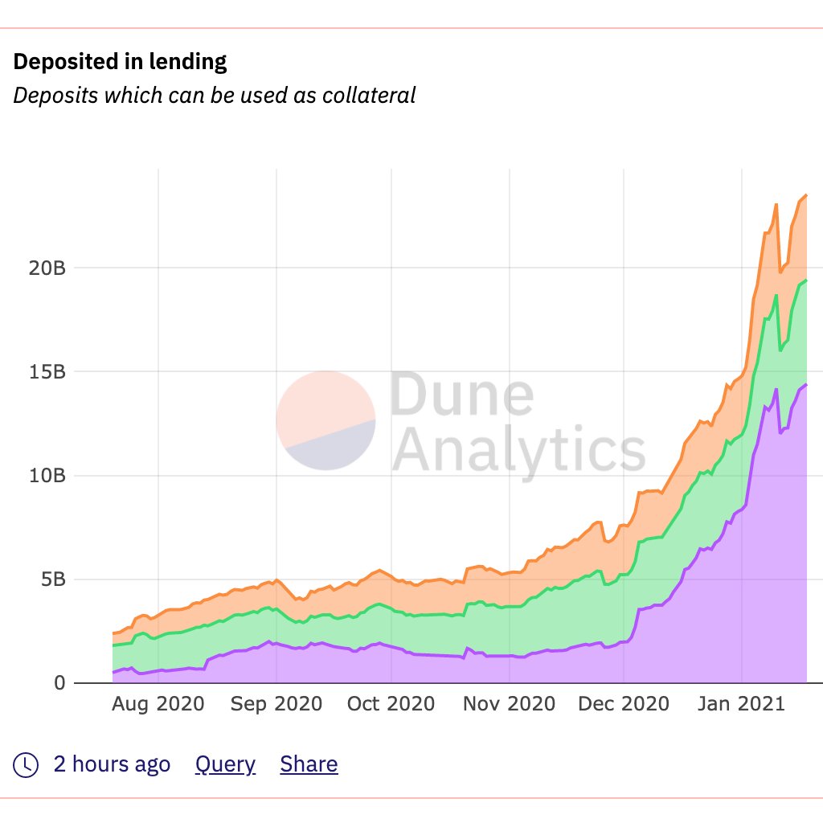Image resolution: width=823 pixels, height=823 pixels.
Task: Click the Sep 2020 axis label
Action: click(x=276, y=704)
